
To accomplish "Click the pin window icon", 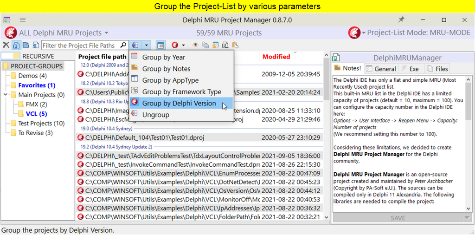I will [x=401, y=20].
